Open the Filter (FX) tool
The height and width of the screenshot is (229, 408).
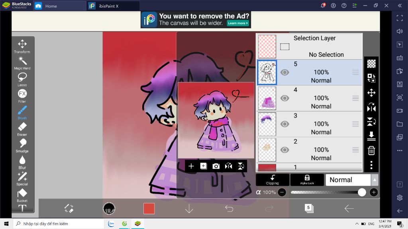pos(22,96)
